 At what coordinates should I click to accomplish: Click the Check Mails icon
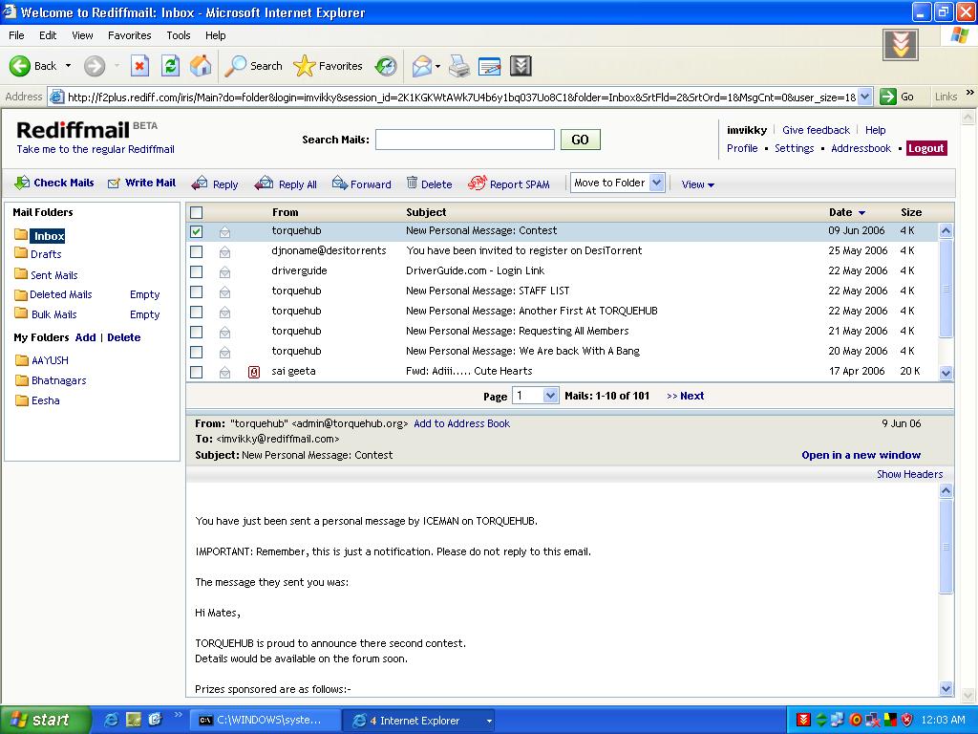point(22,183)
